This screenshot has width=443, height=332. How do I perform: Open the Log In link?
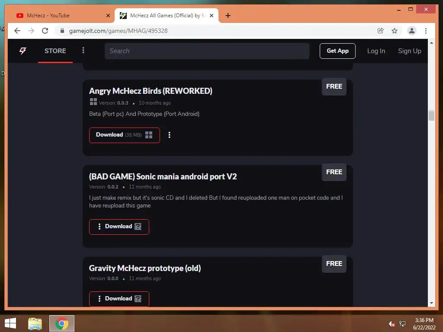376,51
